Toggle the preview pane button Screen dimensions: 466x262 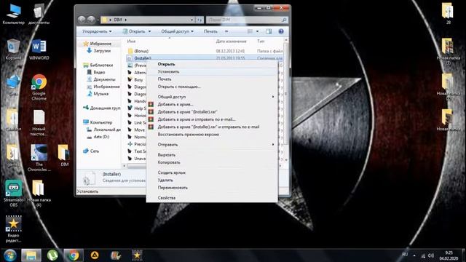click(x=269, y=31)
